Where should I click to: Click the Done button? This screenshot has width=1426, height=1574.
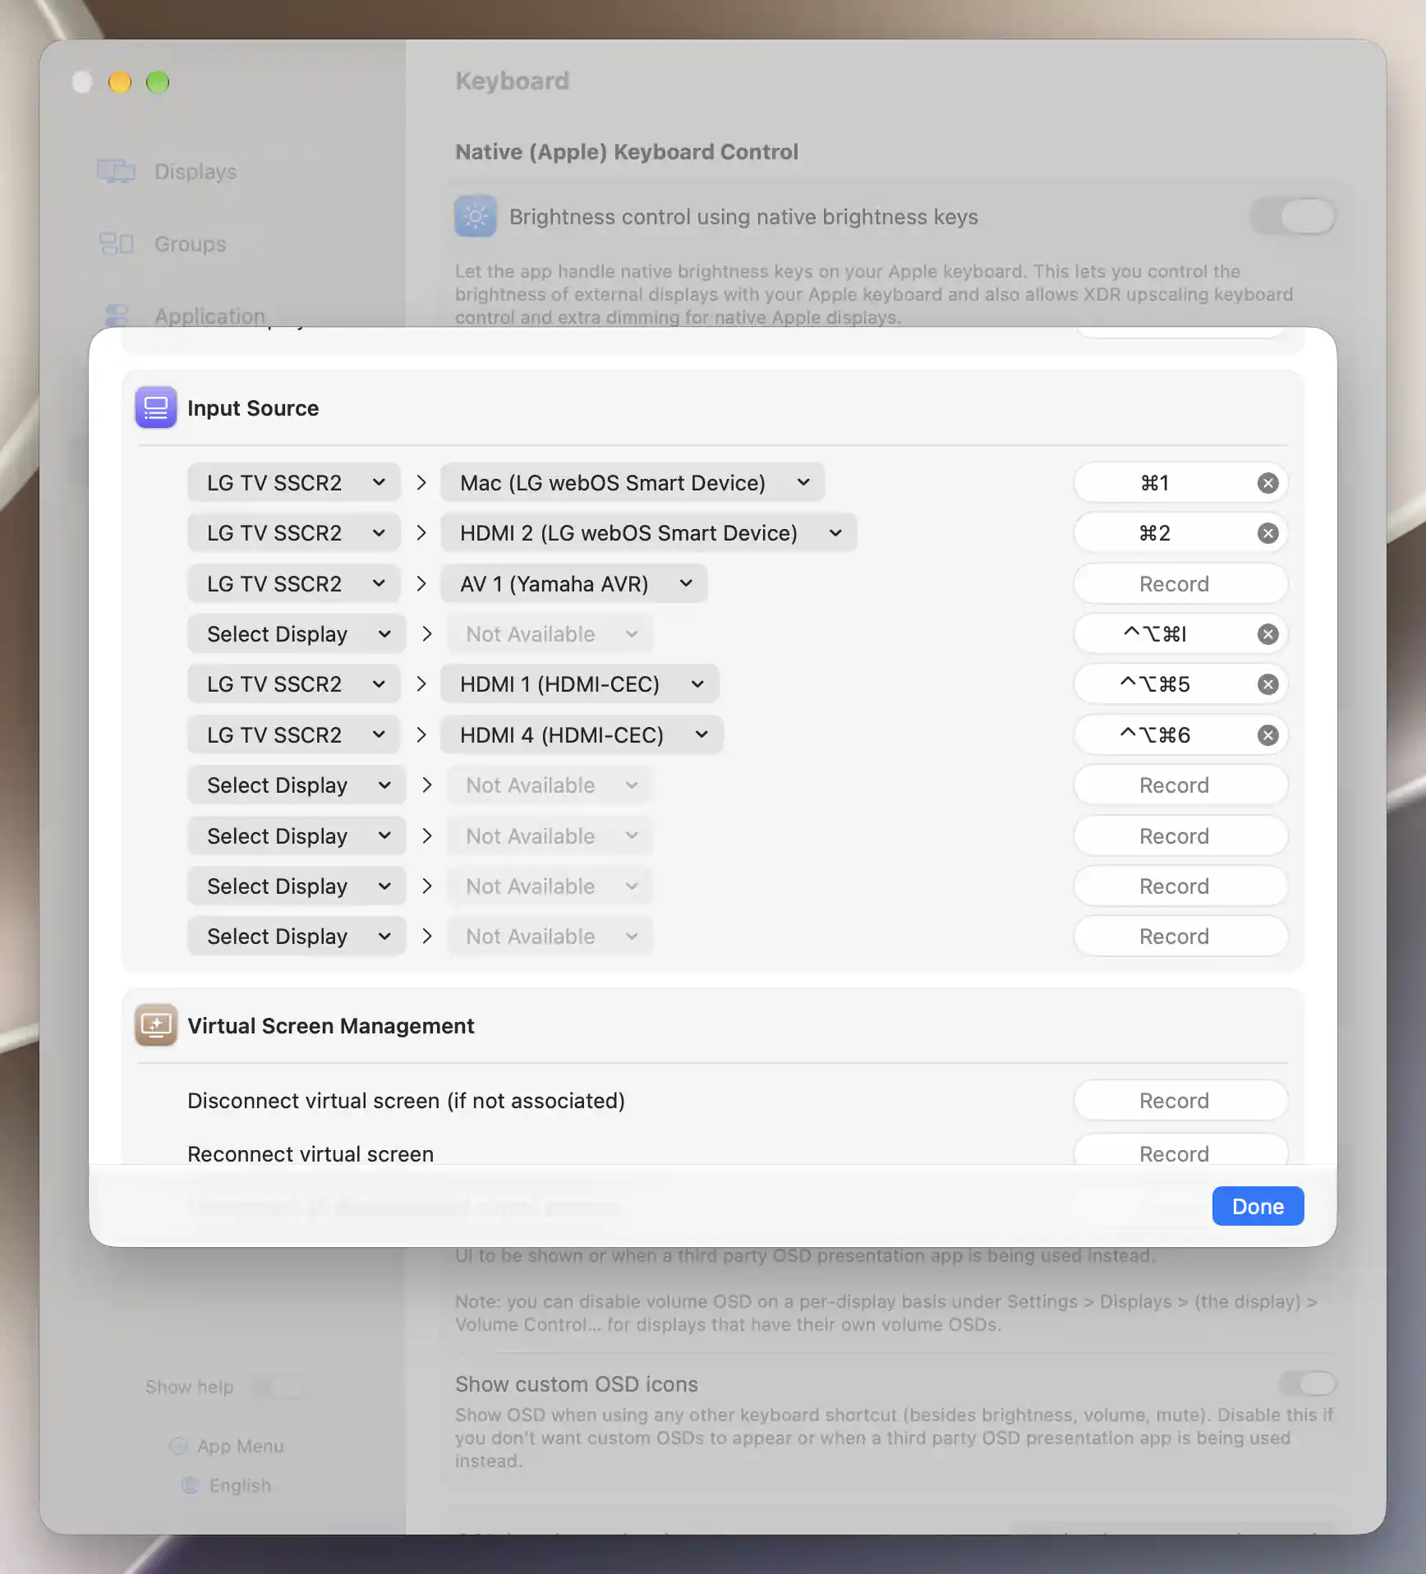[1258, 1206]
